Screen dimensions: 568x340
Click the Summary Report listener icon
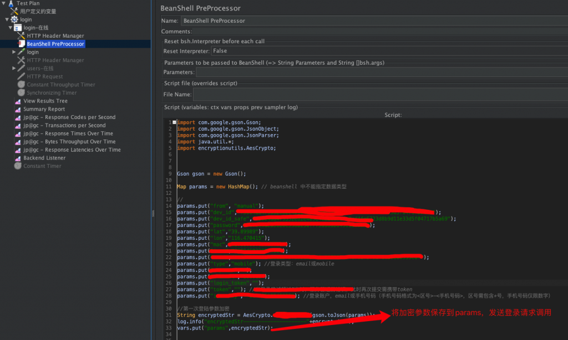point(18,110)
